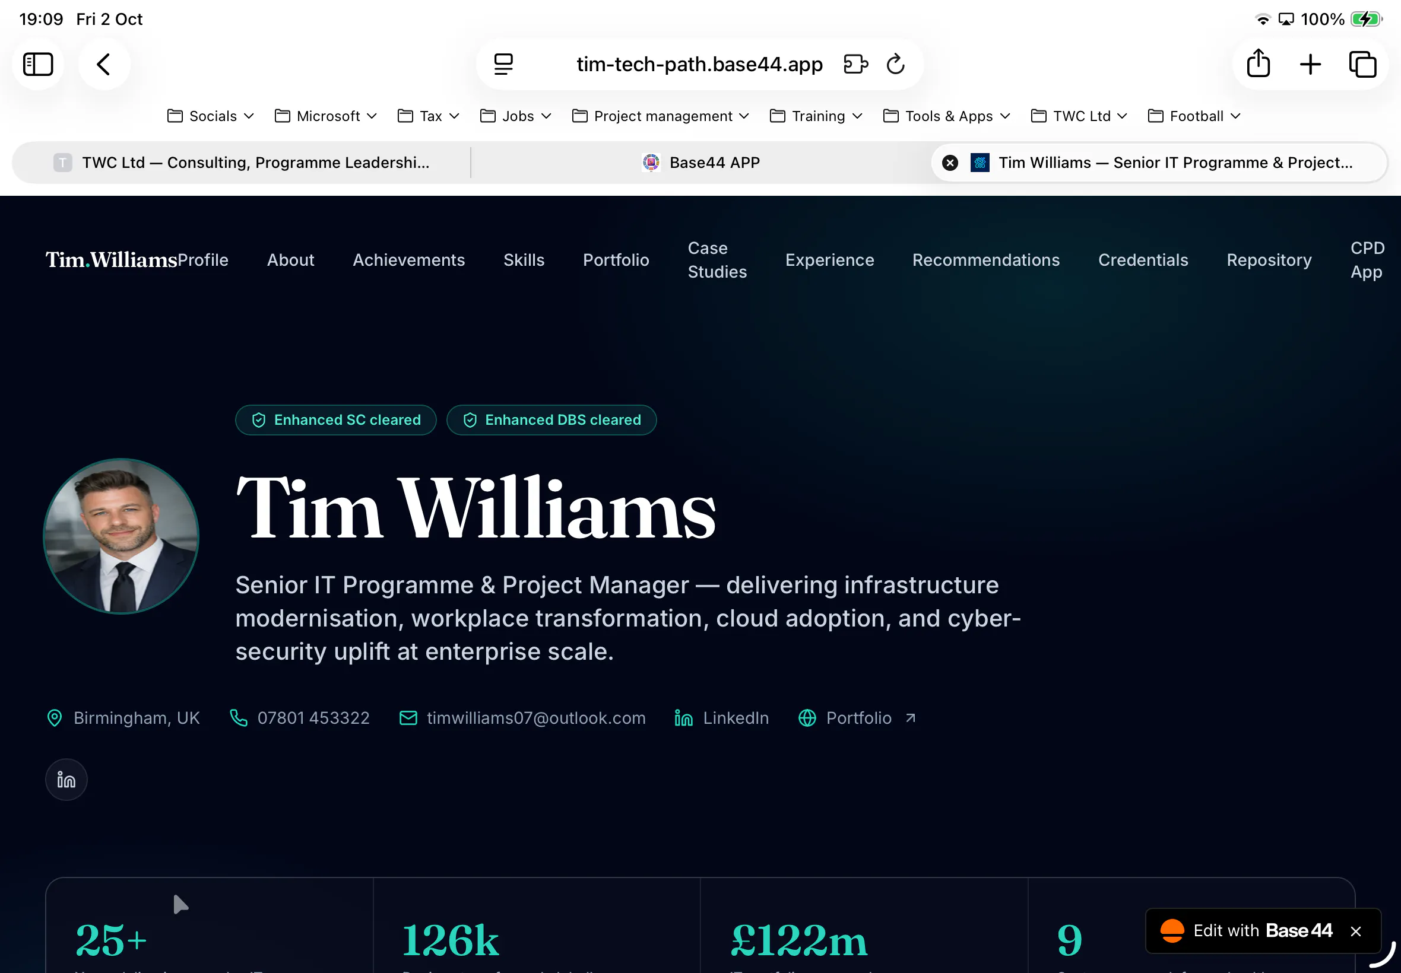Open the Football bookmarks folder

(x=1194, y=116)
